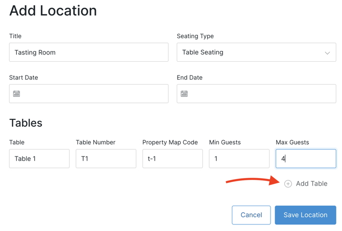Click the plus circle icon beside Add Table
Viewport: 342px width, 231px height.
click(x=288, y=184)
